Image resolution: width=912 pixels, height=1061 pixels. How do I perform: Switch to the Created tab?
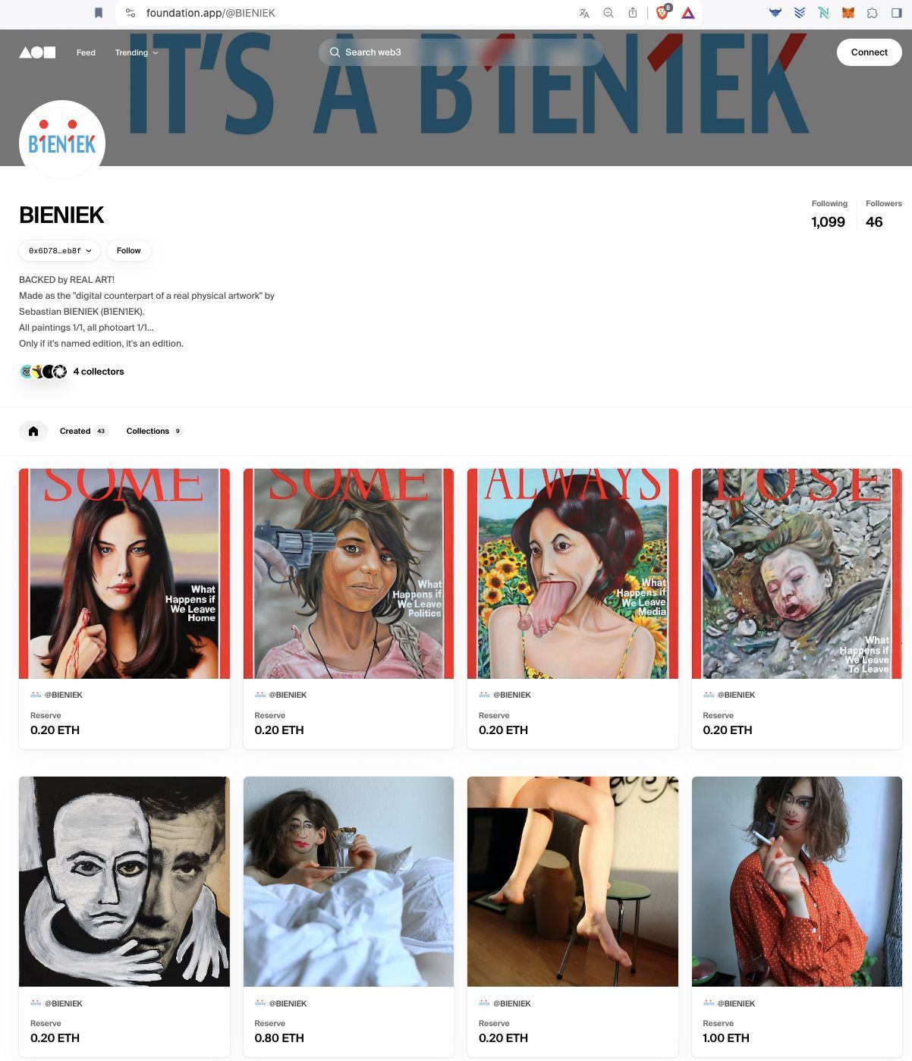pos(84,431)
